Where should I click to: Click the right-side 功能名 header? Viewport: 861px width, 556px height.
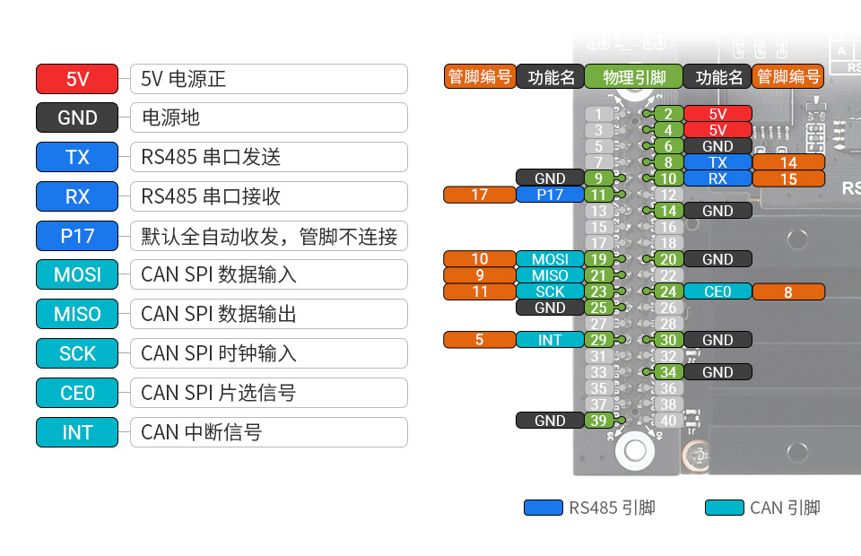[x=718, y=76]
